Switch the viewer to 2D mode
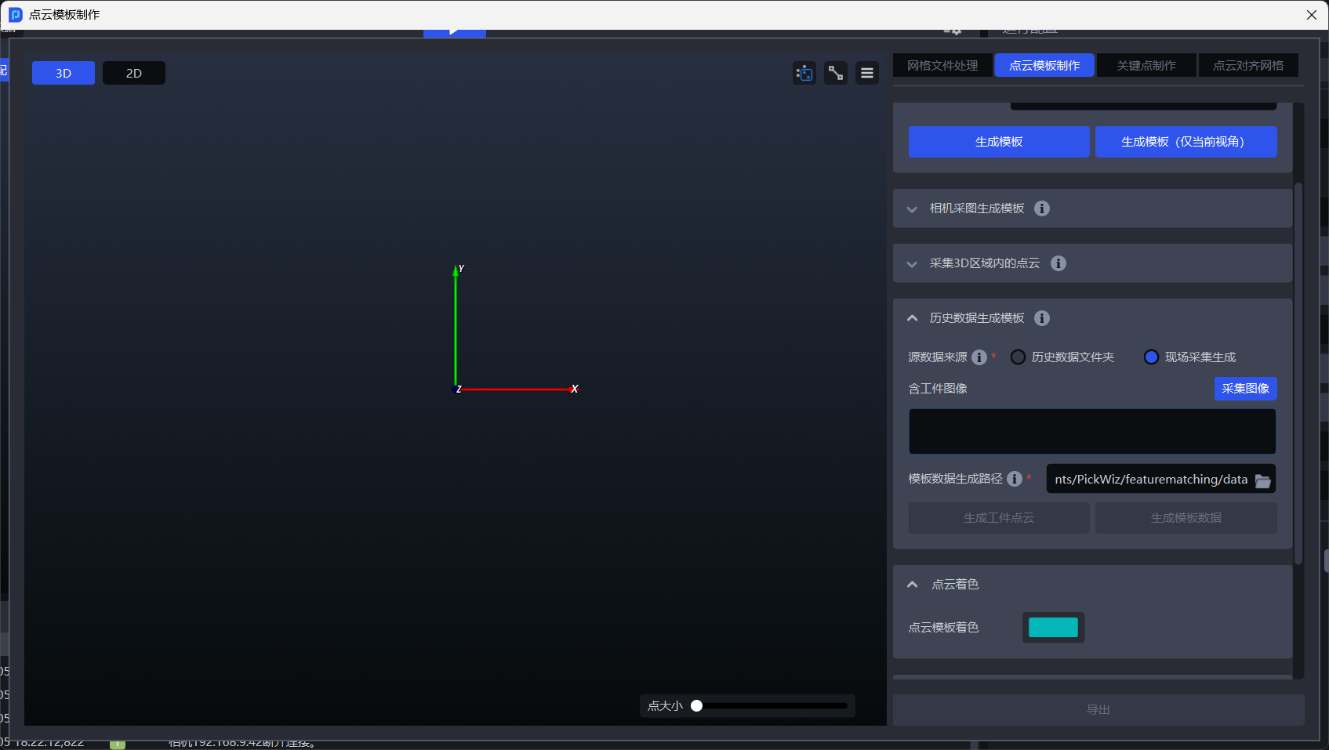This screenshot has width=1329, height=750. 134,73
